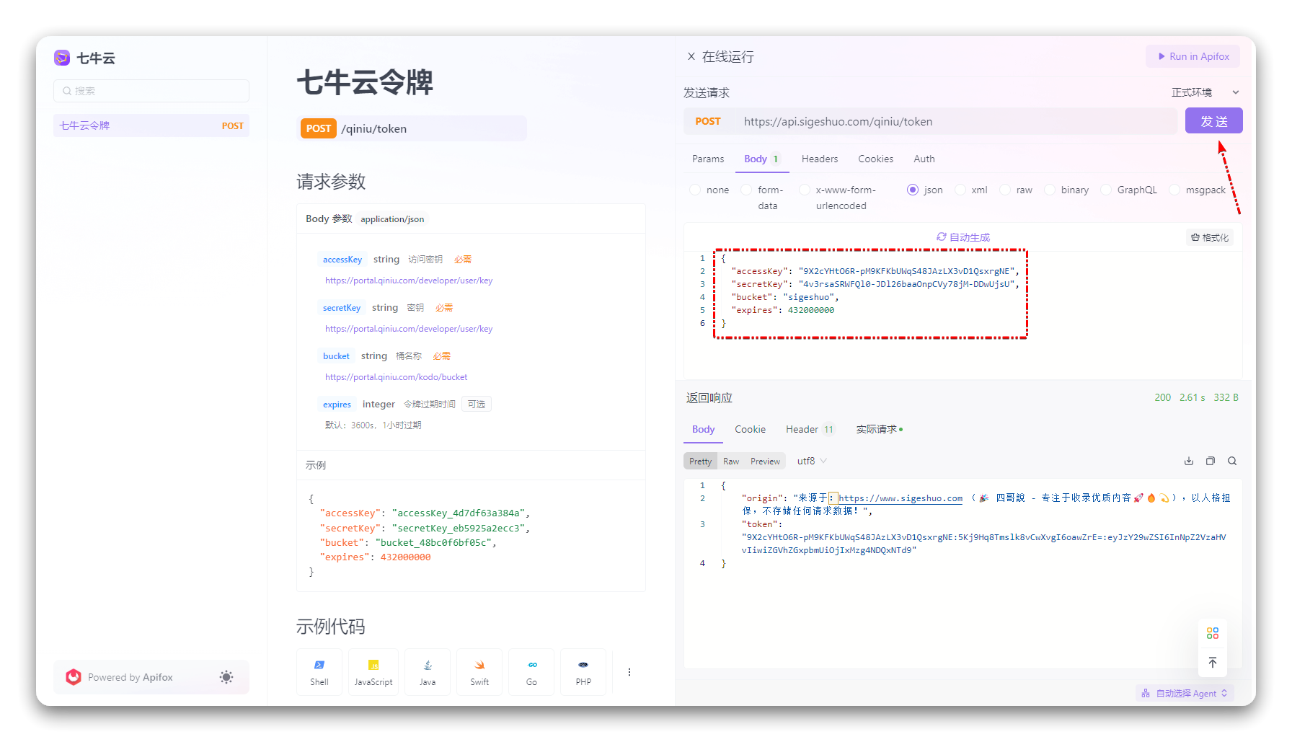Click the Run in Apifox button
Image resolution: width=1292 pixels, height=742 pixels.
coord(1193,56)
